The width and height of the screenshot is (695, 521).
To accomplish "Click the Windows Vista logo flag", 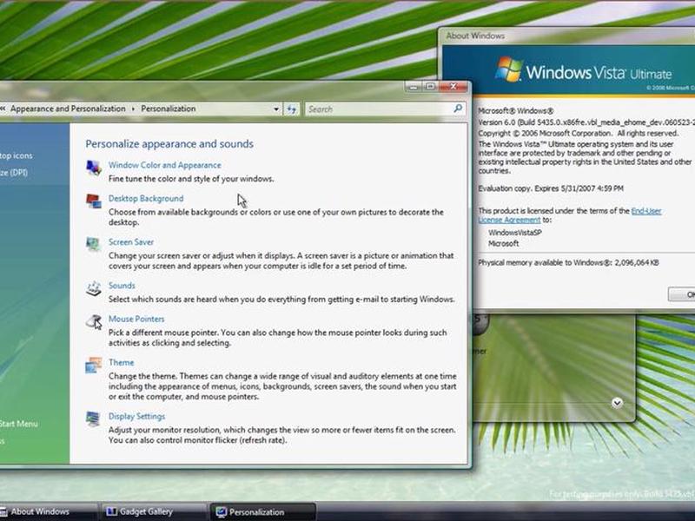I will pos(509,69).
